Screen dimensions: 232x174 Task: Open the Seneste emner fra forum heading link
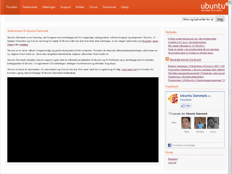pos(185,59)
